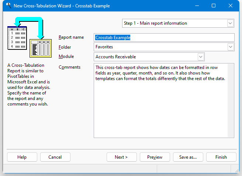This screenshot has height=176, width=242.
Task: Expand the Module dropdown arrow
Action: point(201,57)
